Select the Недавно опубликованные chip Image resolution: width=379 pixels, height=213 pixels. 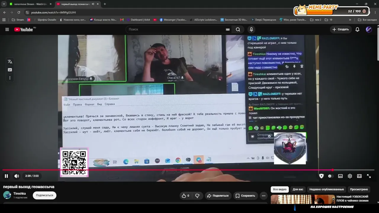(327, 189)
